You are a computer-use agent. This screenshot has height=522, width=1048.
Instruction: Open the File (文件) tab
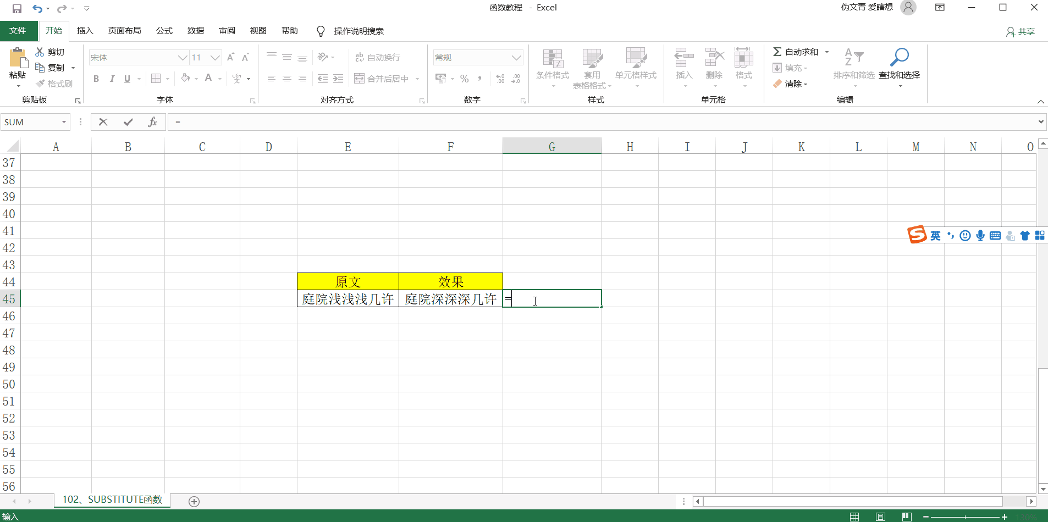pyautogui.click(x=18, y=31)
